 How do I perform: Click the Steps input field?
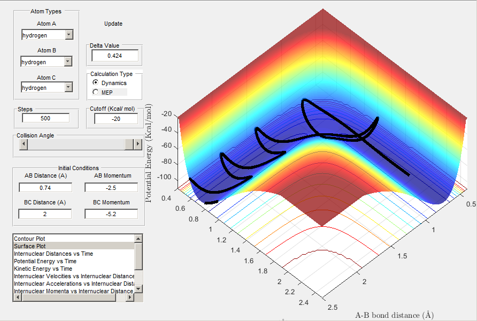tap(45, 118)
